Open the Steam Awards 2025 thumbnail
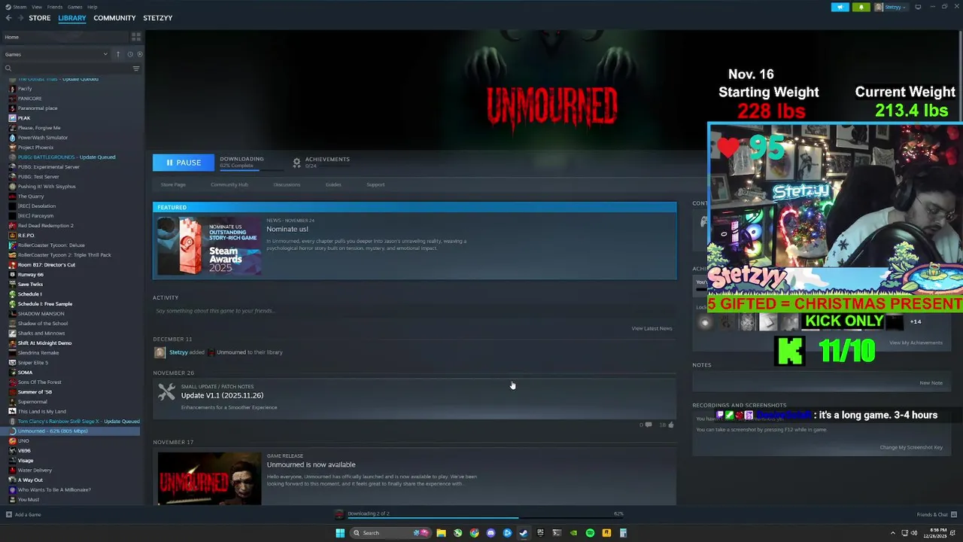The image size is (963, 542). click(209, 246)
